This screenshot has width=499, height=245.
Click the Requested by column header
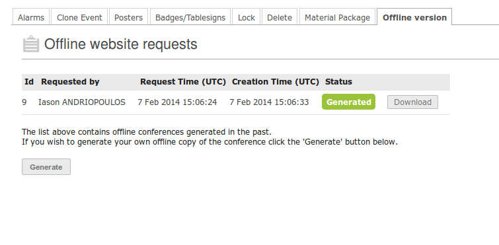70,82
